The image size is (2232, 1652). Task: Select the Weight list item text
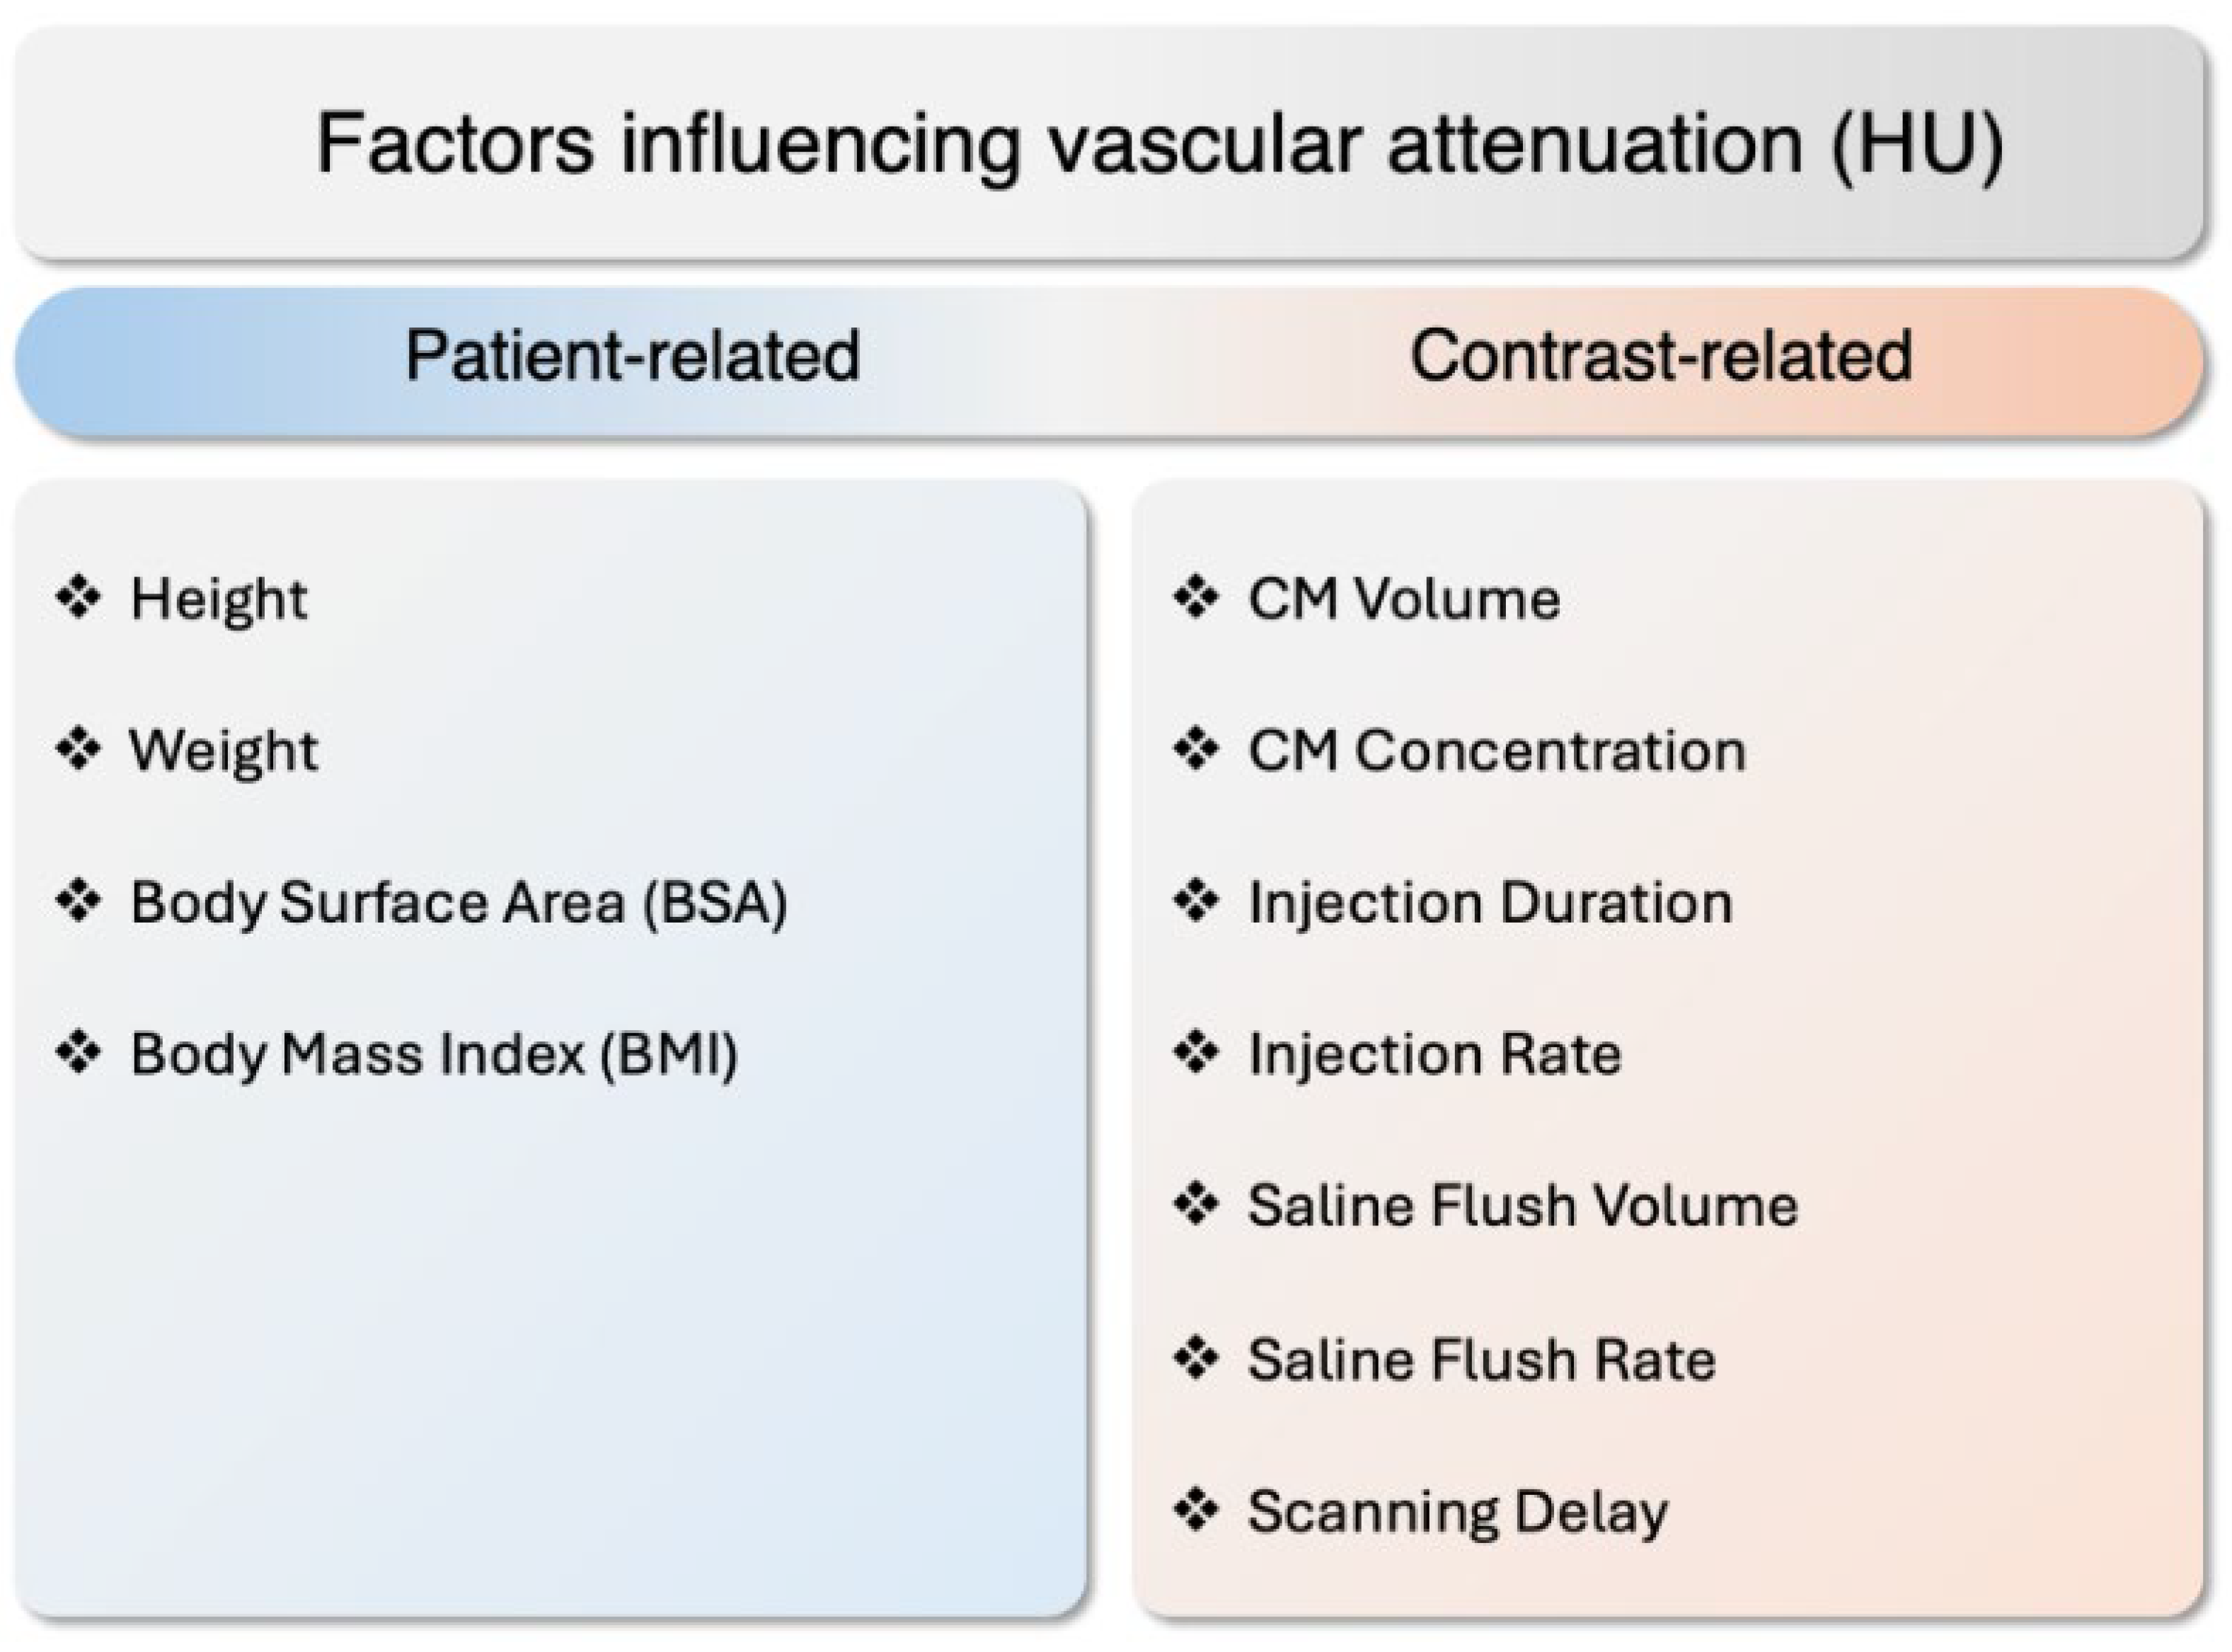coord(224,751)
